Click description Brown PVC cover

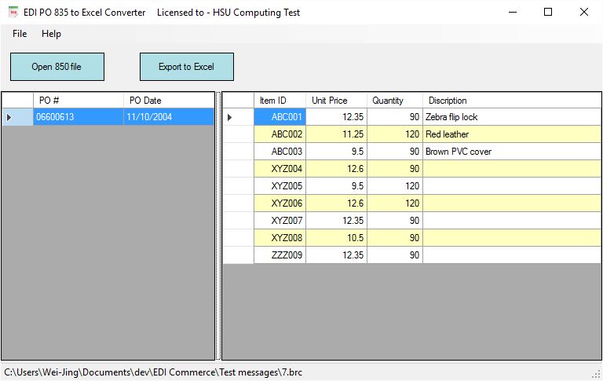[512, 152]
